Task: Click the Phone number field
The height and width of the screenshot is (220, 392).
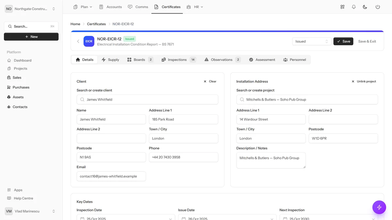Action: pos(184,157)
